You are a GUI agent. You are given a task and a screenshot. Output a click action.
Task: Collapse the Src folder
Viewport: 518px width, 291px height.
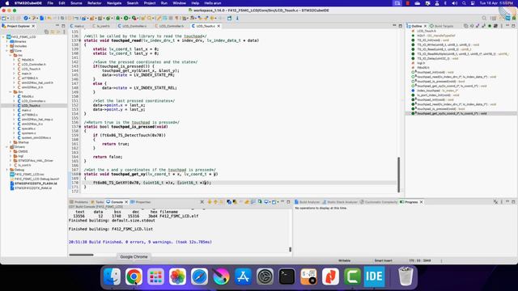pyautogui.click(x=11, y=92)
